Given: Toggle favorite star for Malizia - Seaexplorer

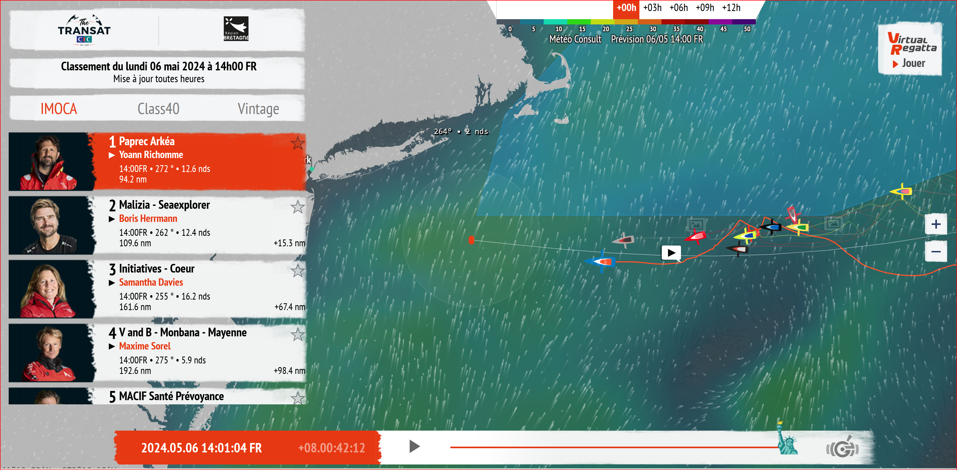Looking at the screenshot, I should pos(298,207).
